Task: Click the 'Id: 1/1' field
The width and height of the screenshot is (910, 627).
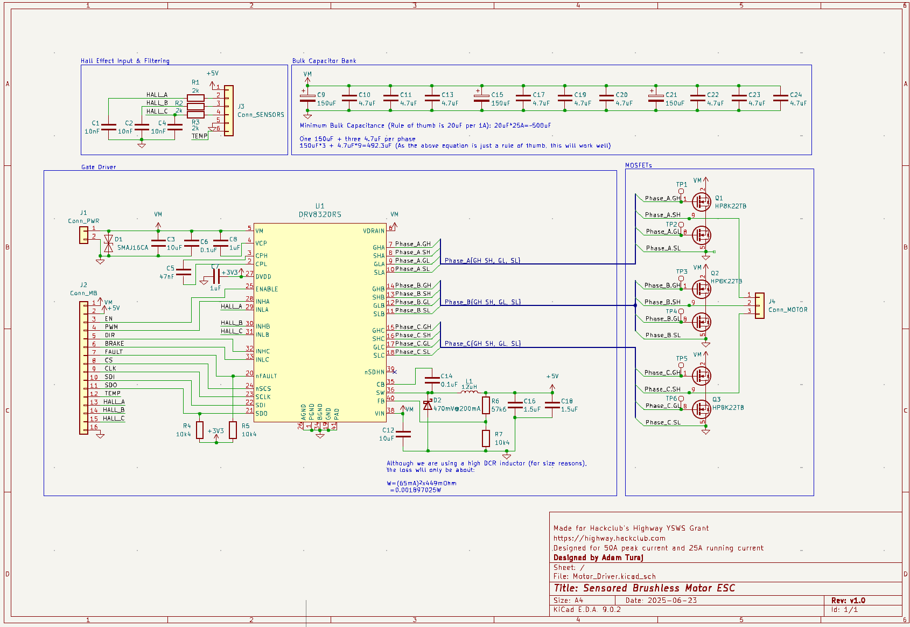Action: 844,610
